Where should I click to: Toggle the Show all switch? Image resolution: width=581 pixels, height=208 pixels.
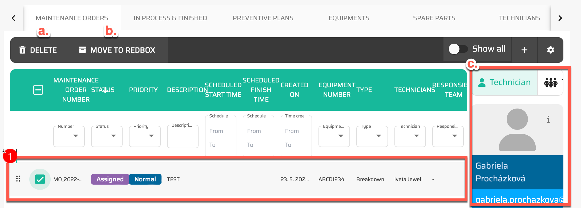pyautogui.click(x=458, y=49)
